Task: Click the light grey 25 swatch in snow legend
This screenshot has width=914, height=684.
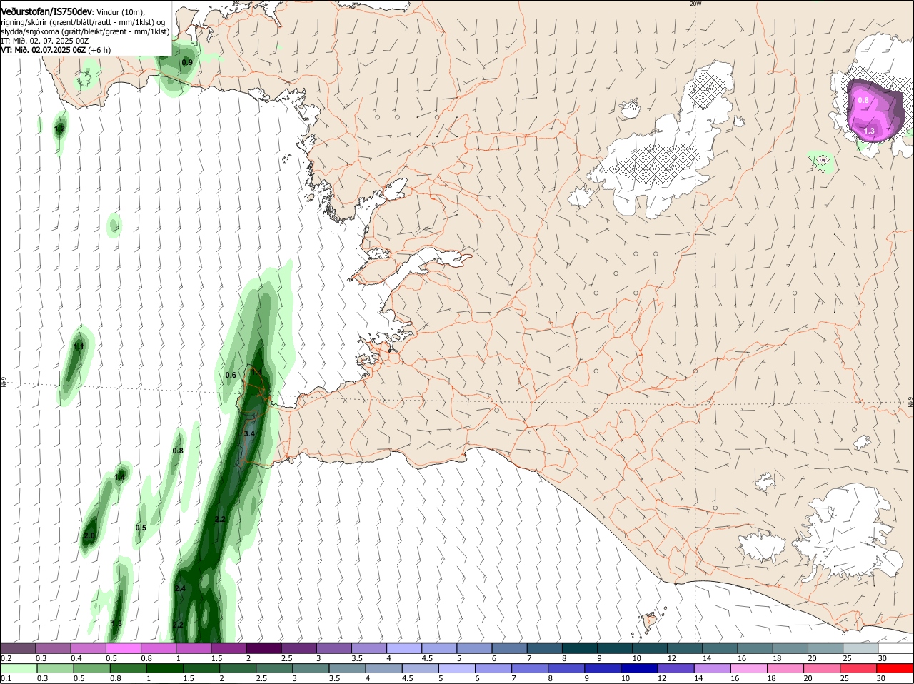Action: 861,648
